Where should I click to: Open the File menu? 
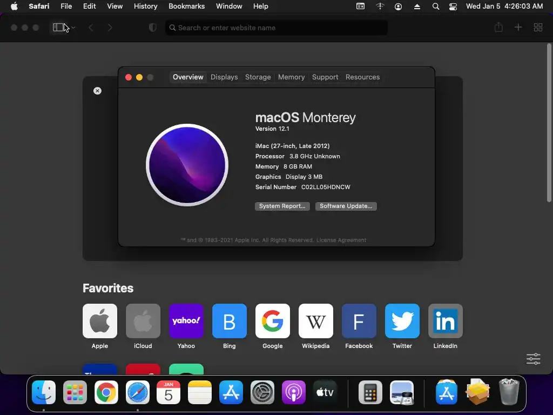pos(66,6)
